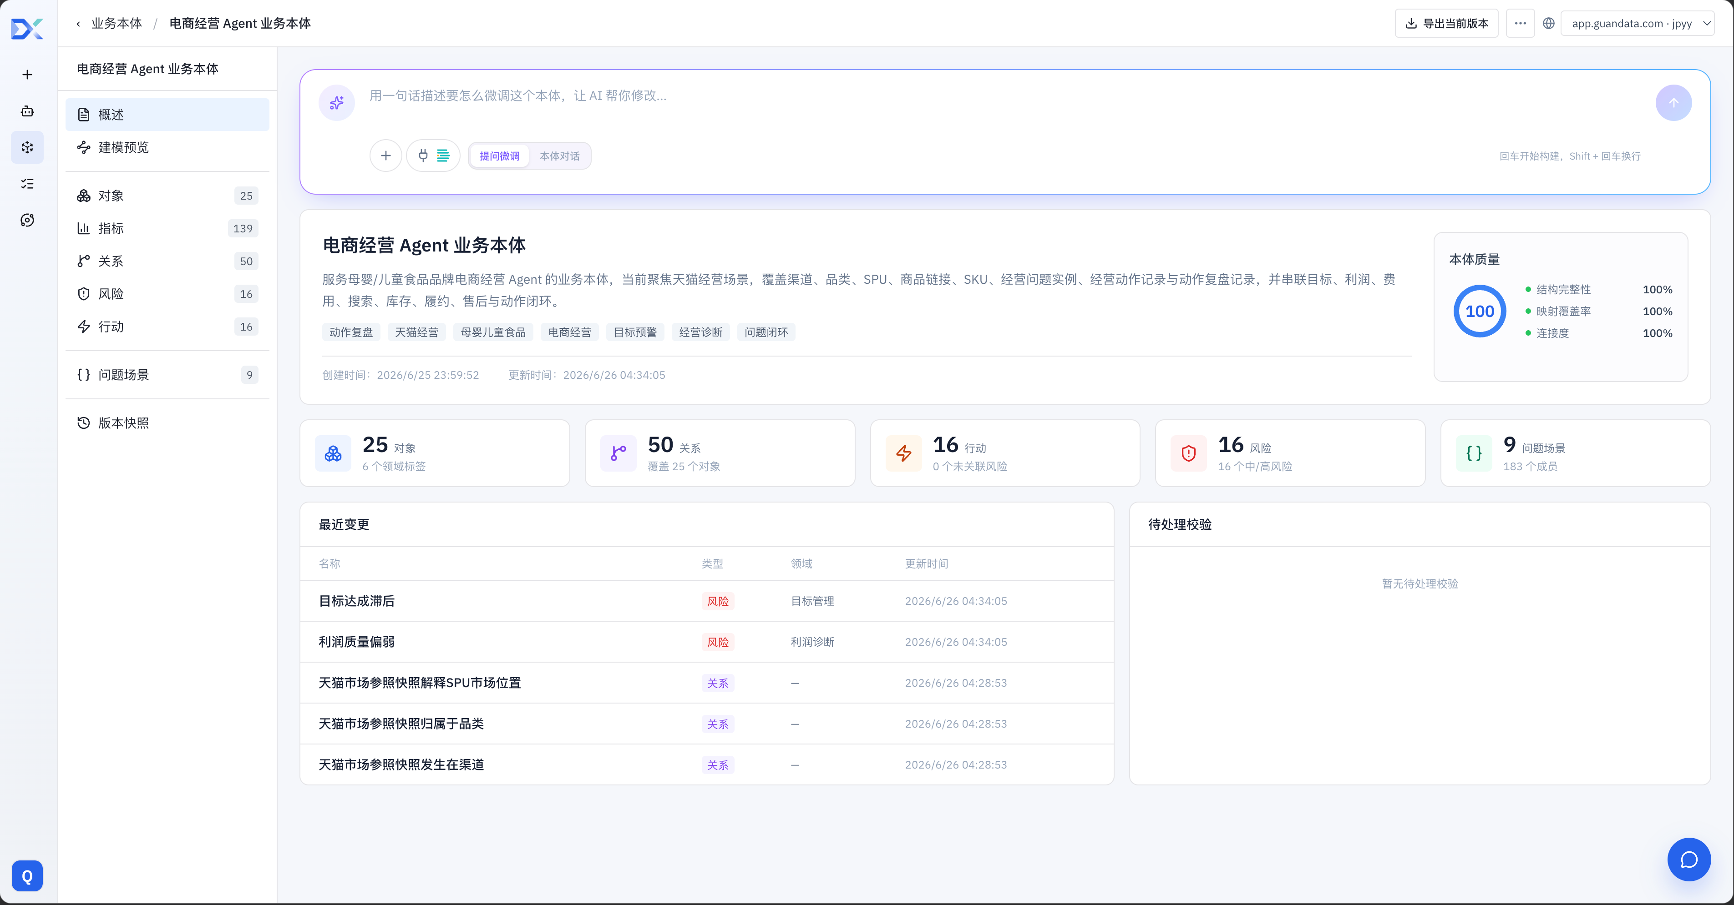Click the 更新时间 column header
The height and width of the screenshot is (905, 1734).
click(x=926, y=564)
